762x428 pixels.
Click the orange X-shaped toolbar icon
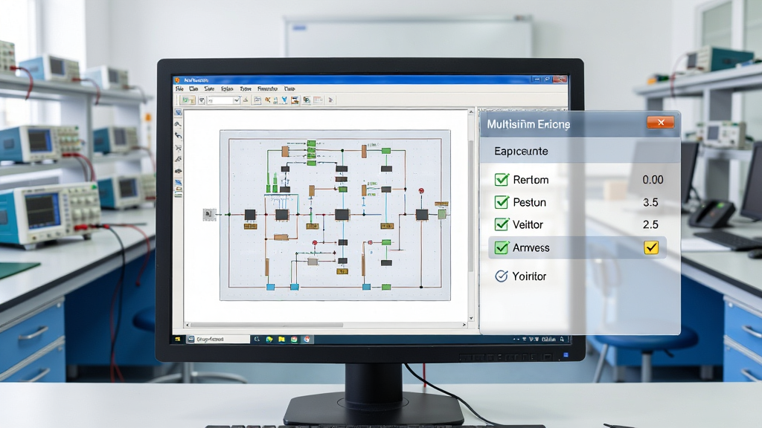267,100
